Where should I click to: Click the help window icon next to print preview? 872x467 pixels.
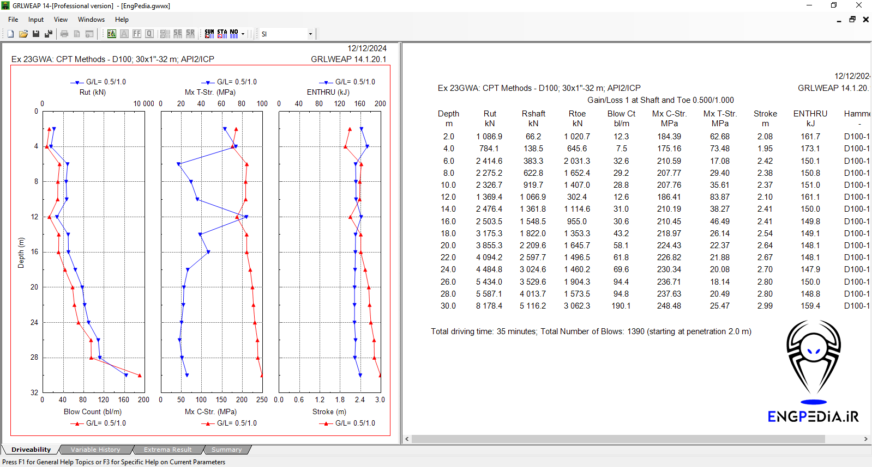[89, 34]
